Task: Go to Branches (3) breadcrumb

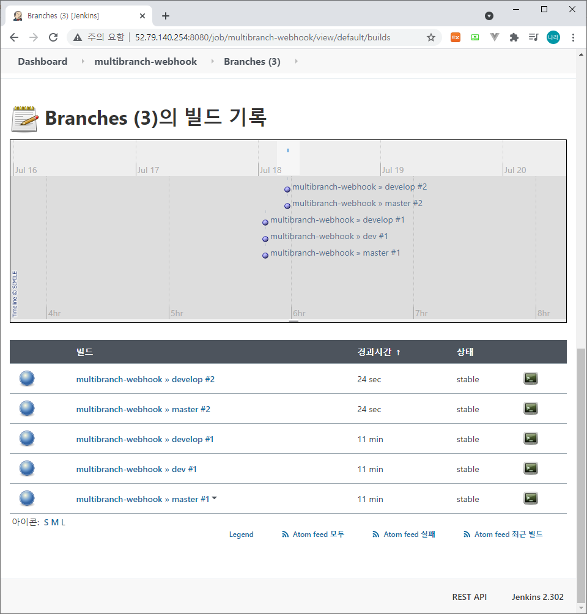Action: click(252, 62)
